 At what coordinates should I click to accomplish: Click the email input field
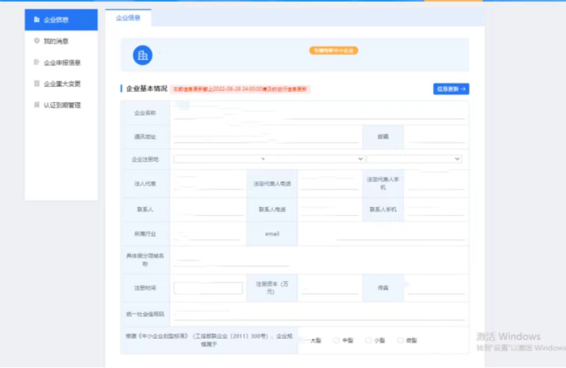[x=382, y=234]
